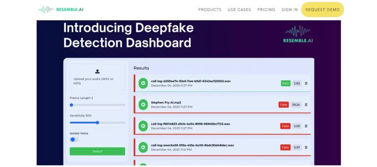Click the 39.24 score value
Screen dimensions: 377x167
coord(296,105)
